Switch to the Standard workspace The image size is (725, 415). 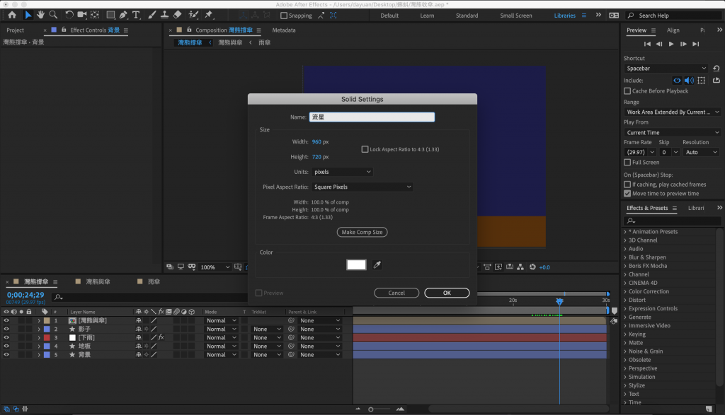point(467,16)
